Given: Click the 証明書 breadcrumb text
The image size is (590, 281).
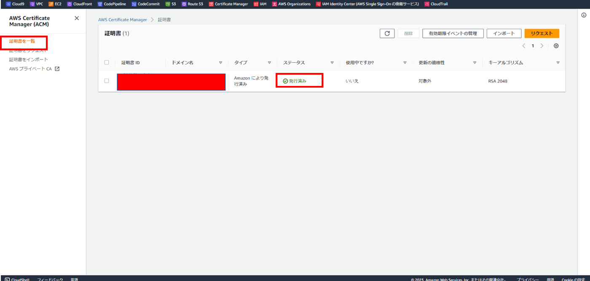Looking at the screenshot, I should tap(164, 20).
